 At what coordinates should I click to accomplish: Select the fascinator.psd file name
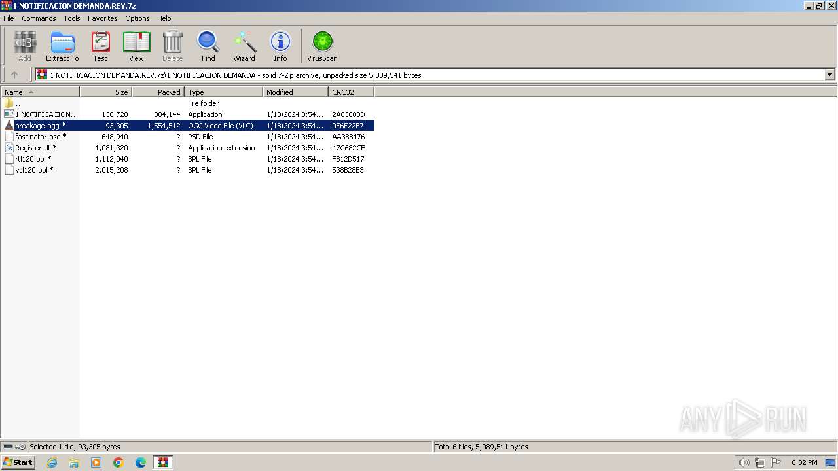click(x=41, y=137)
